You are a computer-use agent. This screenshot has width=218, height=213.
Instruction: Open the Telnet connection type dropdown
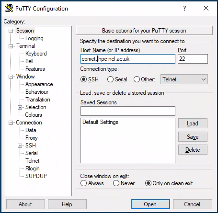(x=184, y=79)
